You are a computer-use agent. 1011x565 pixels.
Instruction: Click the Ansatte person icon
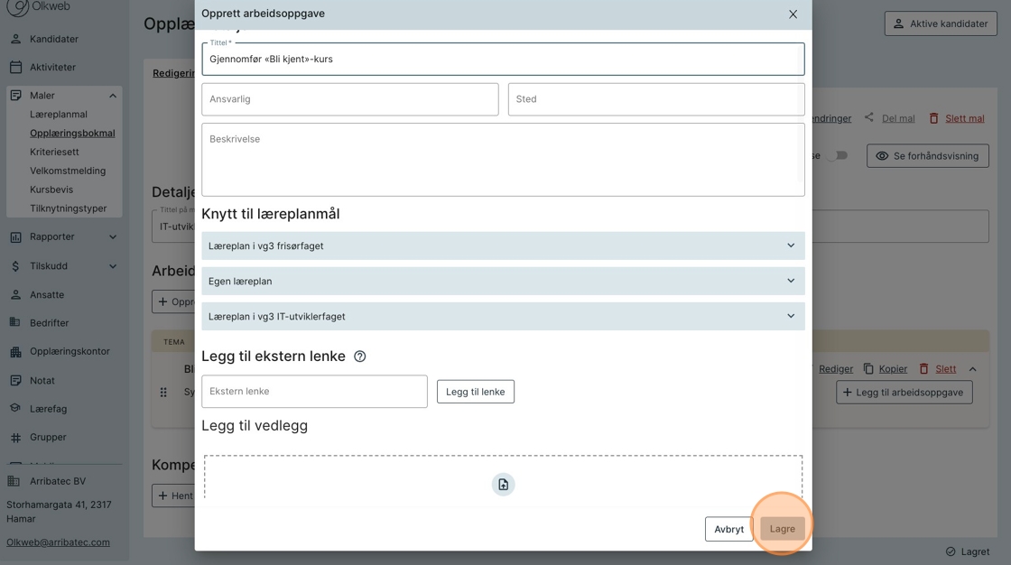16,294
